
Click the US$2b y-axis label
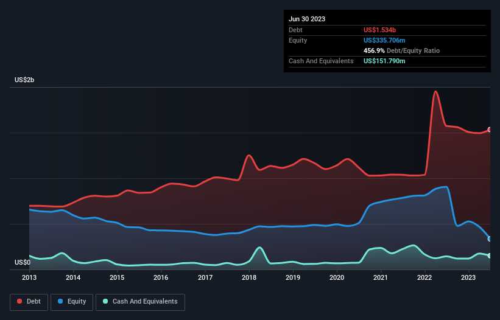click(24, 80)
